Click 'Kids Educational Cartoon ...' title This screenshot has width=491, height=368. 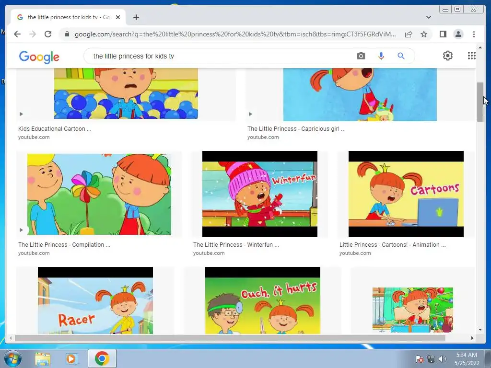(55, 128)
